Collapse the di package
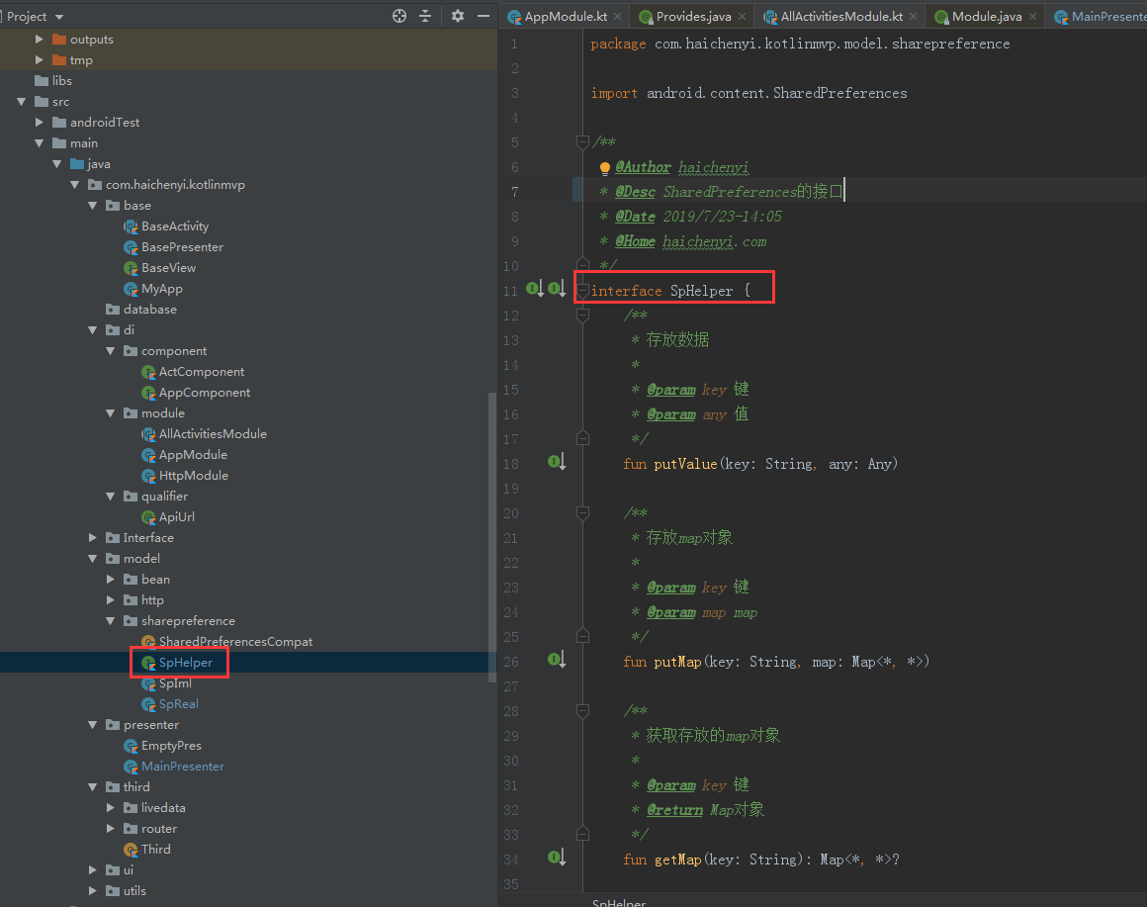Viewport: 1147px width, 907px height. tap(93, 330)
